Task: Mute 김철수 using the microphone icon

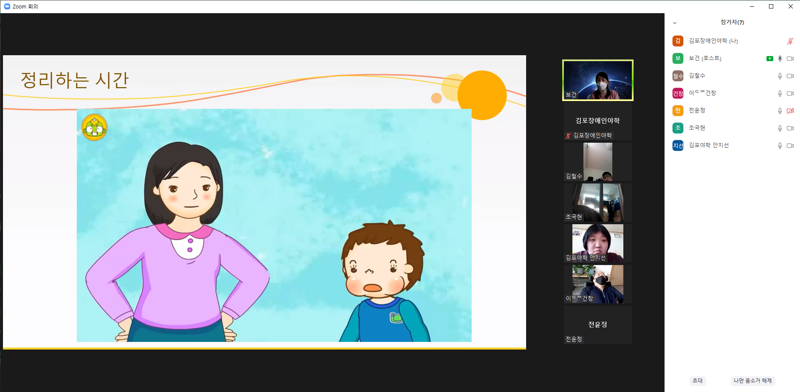Action: coord(780,76)
